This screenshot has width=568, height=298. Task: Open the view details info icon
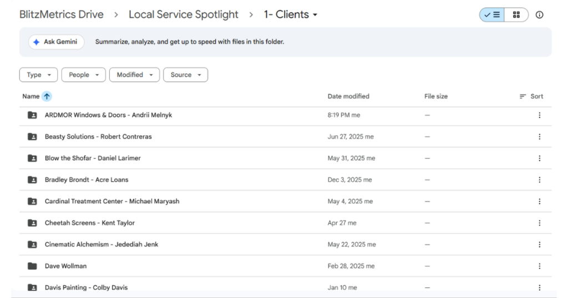(539, 15)
